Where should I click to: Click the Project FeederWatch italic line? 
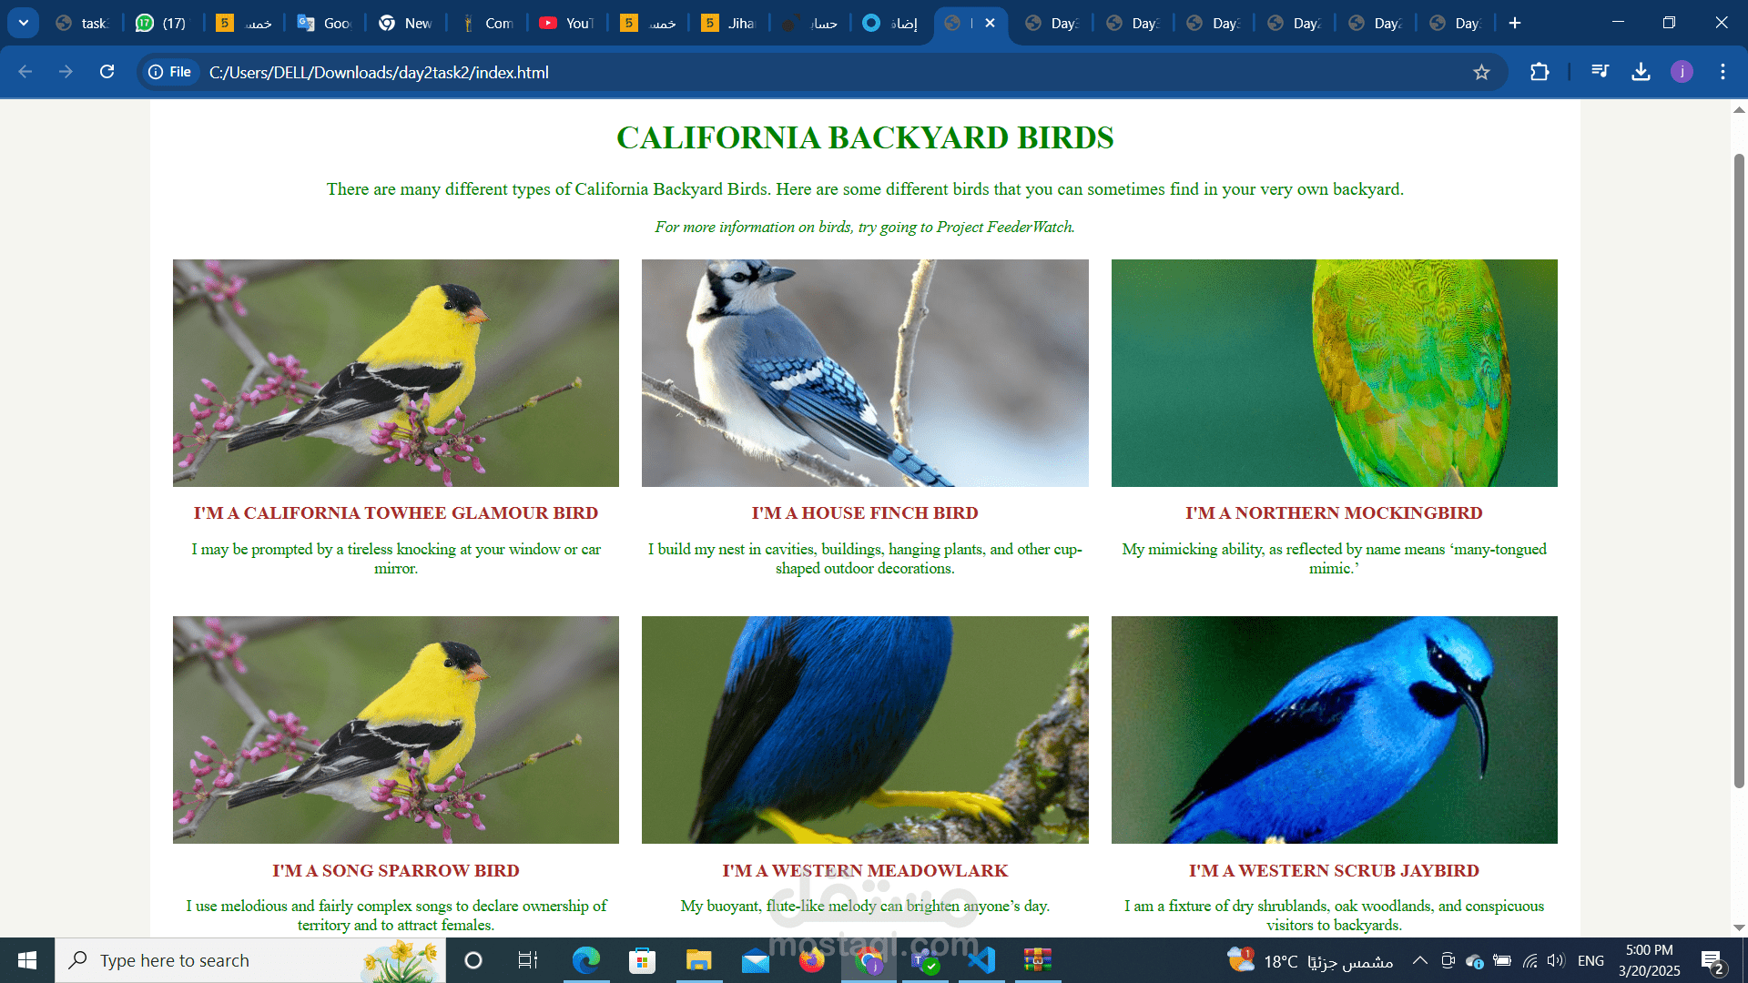click(865, 227)
